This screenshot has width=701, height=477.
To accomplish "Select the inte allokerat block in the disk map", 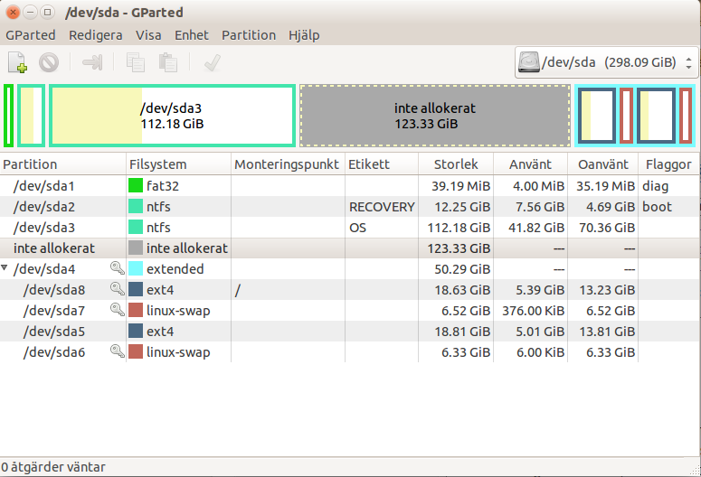I will point(435,116).
